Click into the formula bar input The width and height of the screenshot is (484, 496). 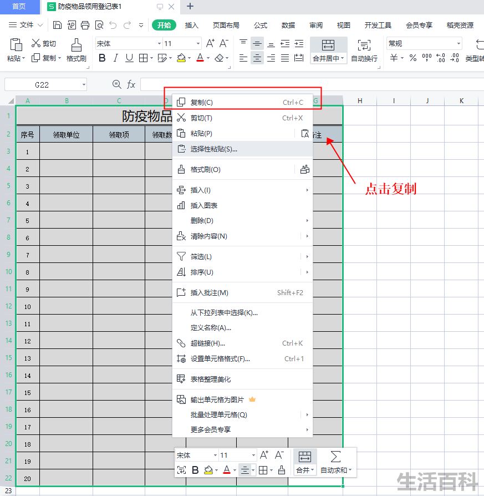point(312,84)
